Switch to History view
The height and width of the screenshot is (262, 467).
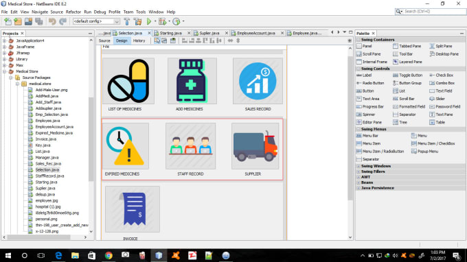click(139, 40)
